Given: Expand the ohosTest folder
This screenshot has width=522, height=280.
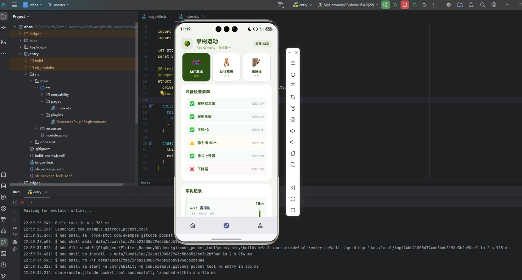Looking at the screenshot, I should (31, 142).
